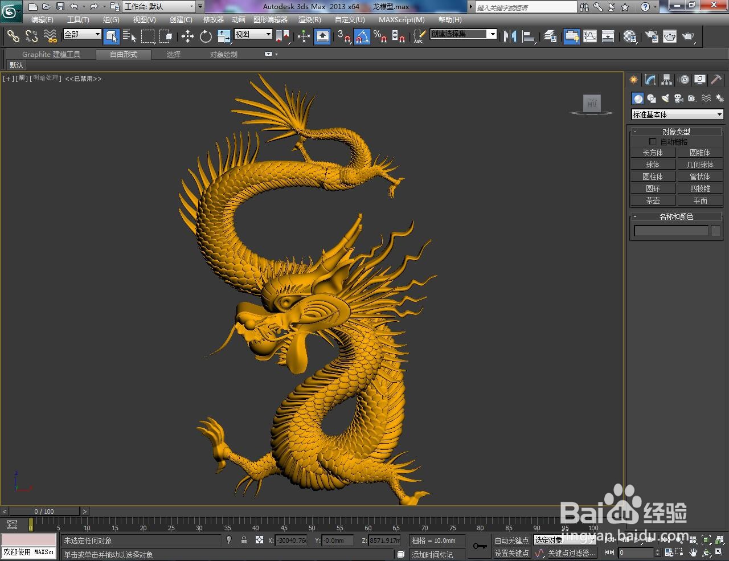Switch to the 自由形式 ribbon tab
Image resolution: width=729 pixels, height=561 pixels.
124,55
